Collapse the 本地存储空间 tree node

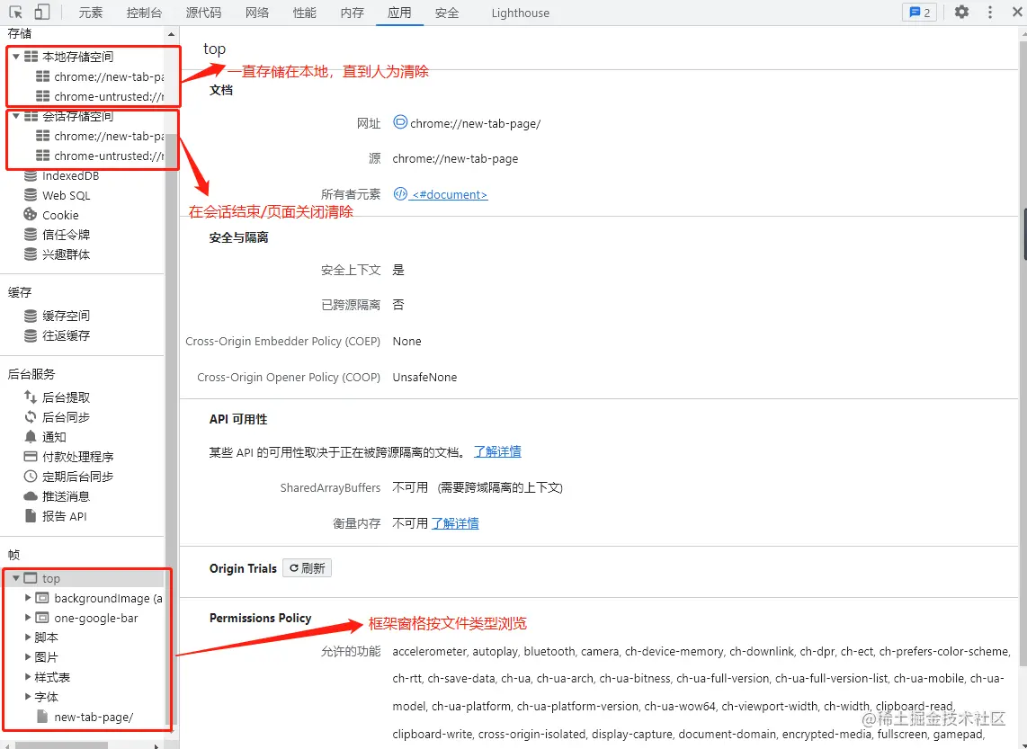[15, 57]
